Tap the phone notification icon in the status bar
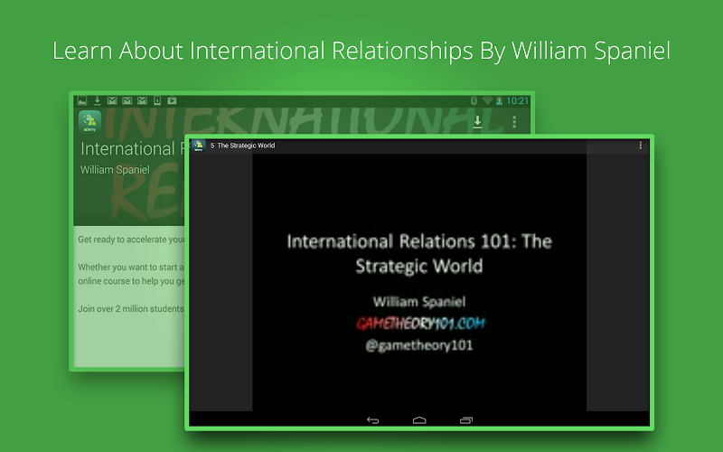Image resolution: width=723 pixels, height=452 pixels. point(157,100)
